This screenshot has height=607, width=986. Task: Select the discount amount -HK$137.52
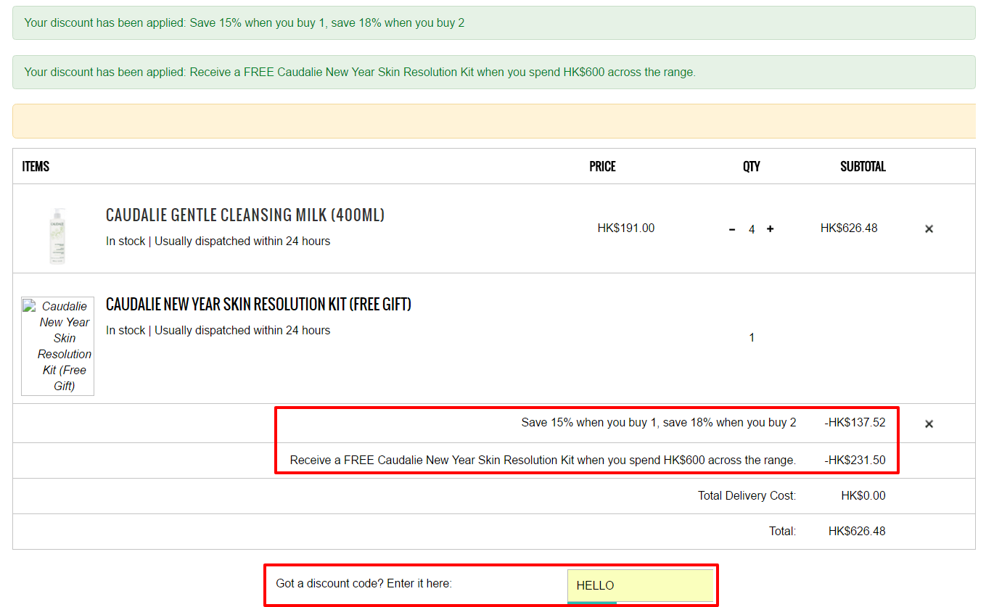(855, 423)
